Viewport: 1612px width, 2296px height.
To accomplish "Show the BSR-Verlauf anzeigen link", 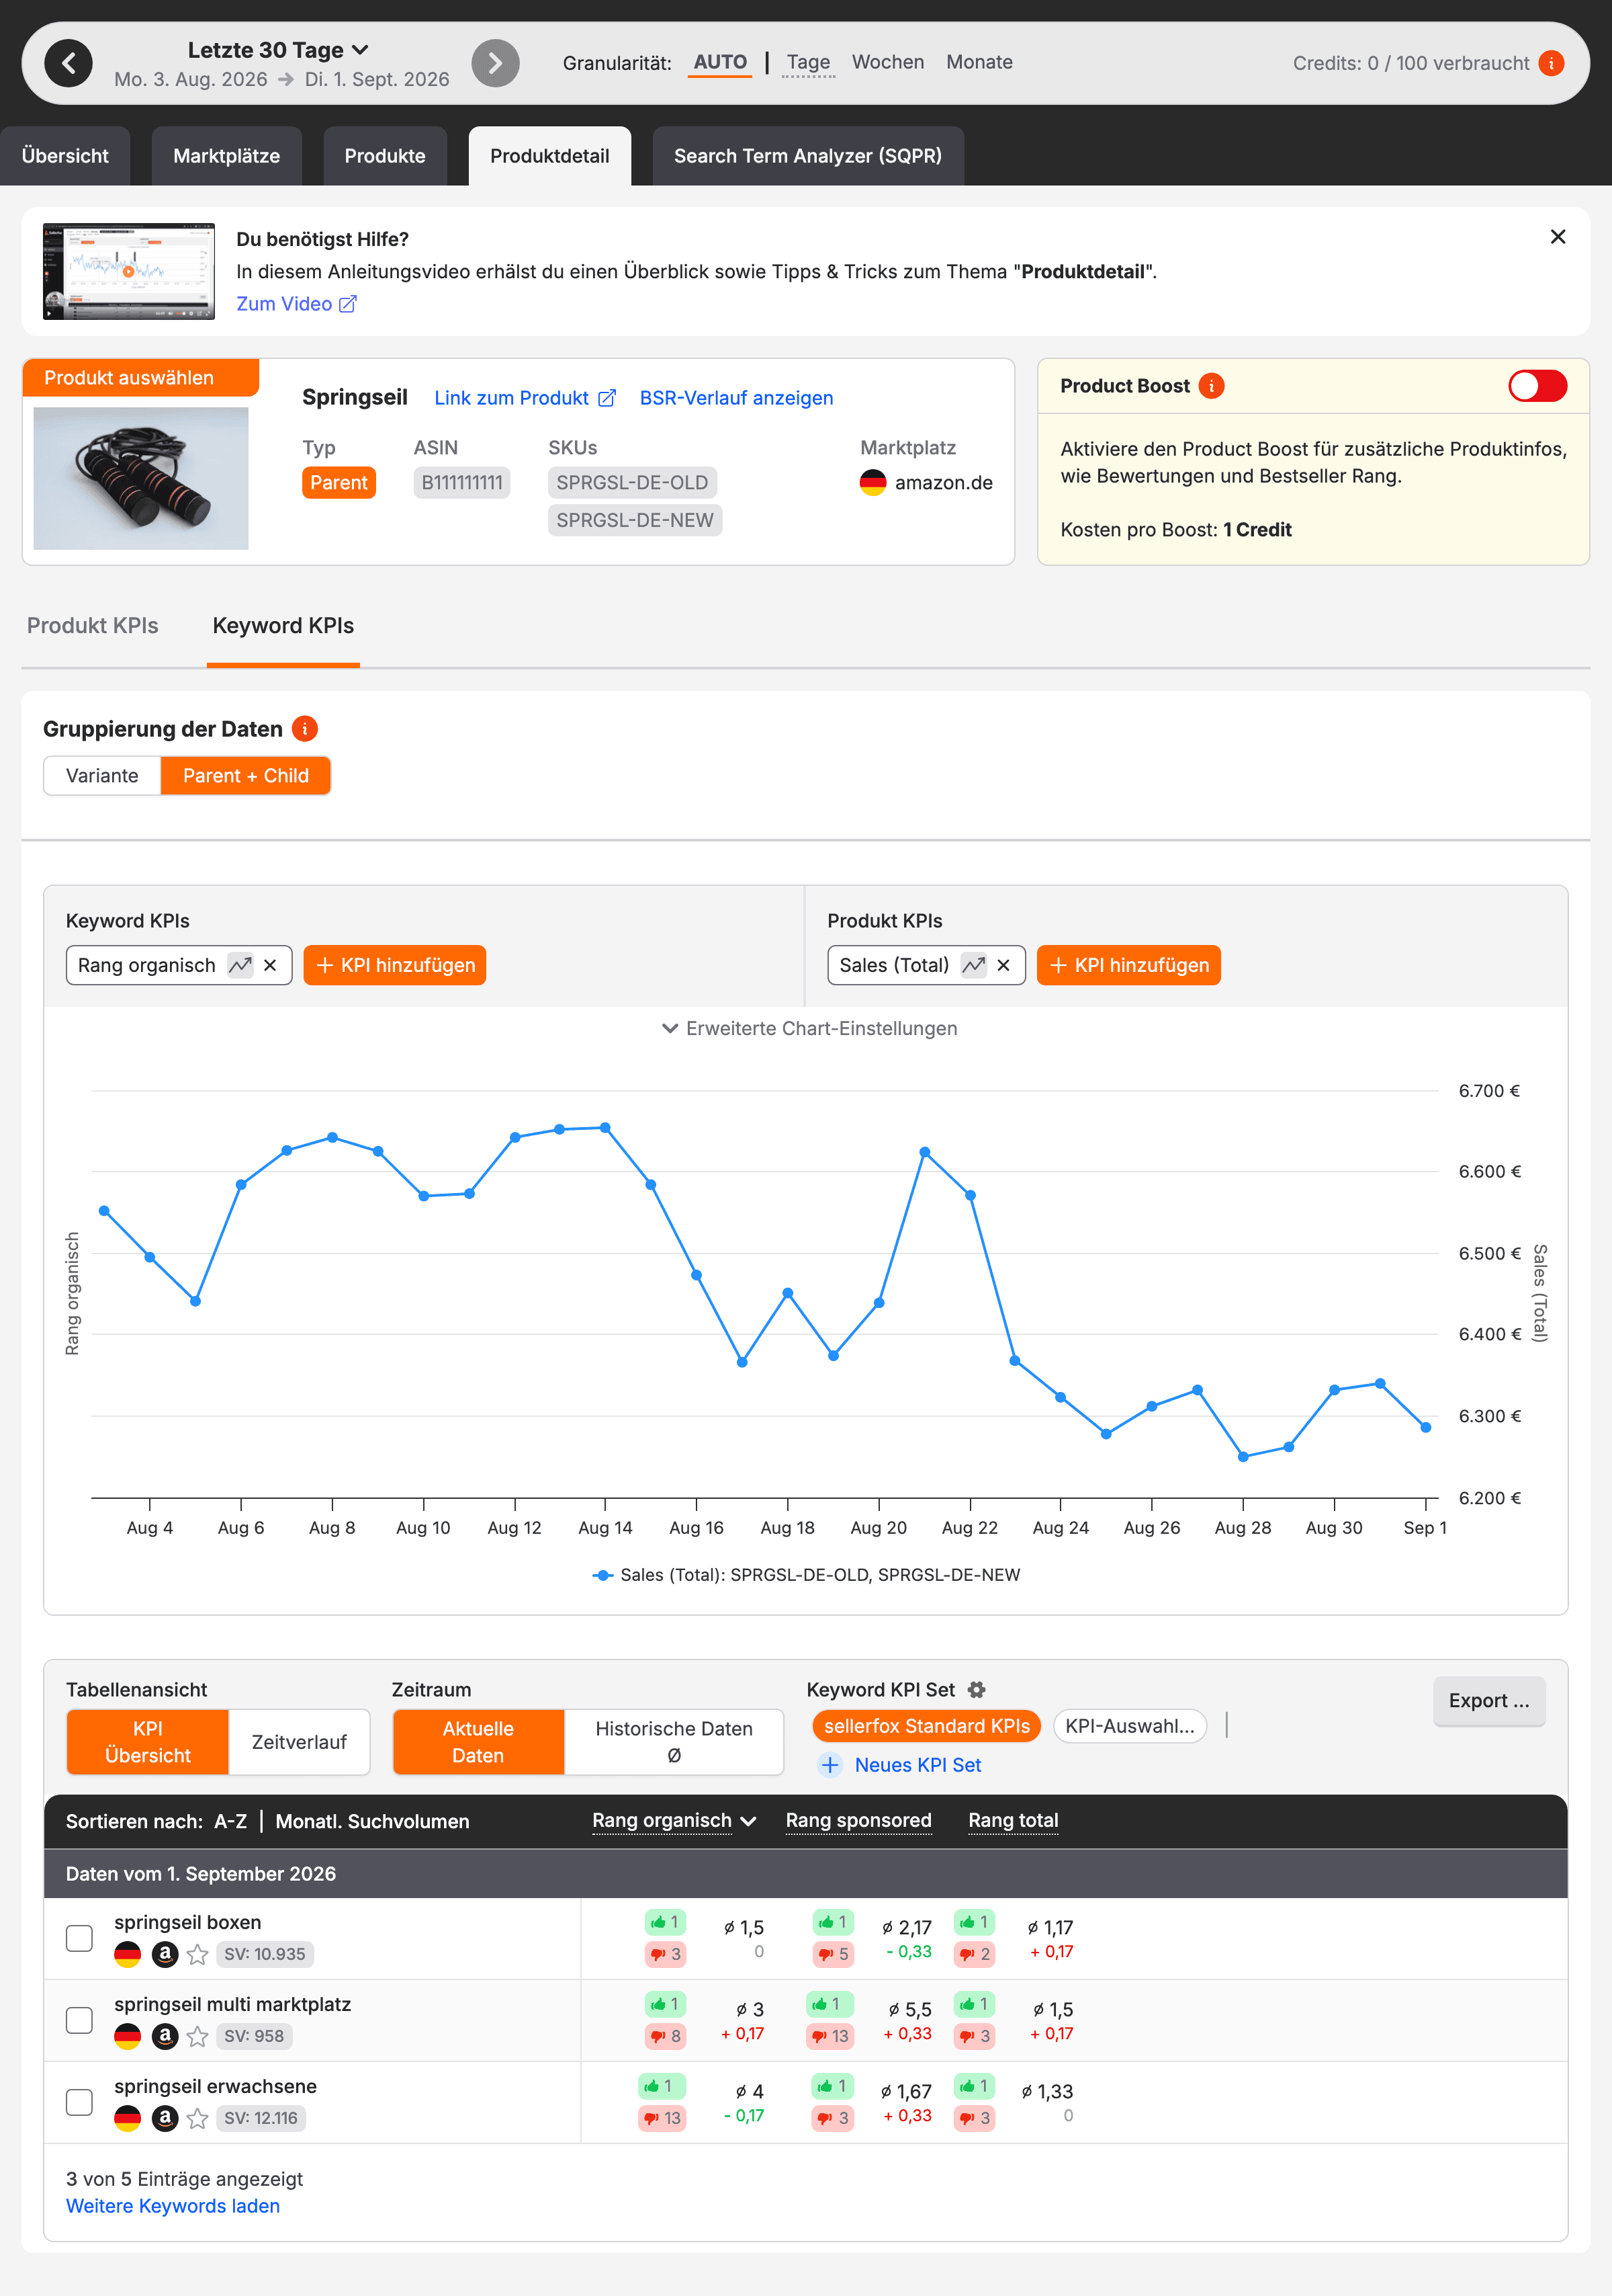I will [x=735, y=398].
